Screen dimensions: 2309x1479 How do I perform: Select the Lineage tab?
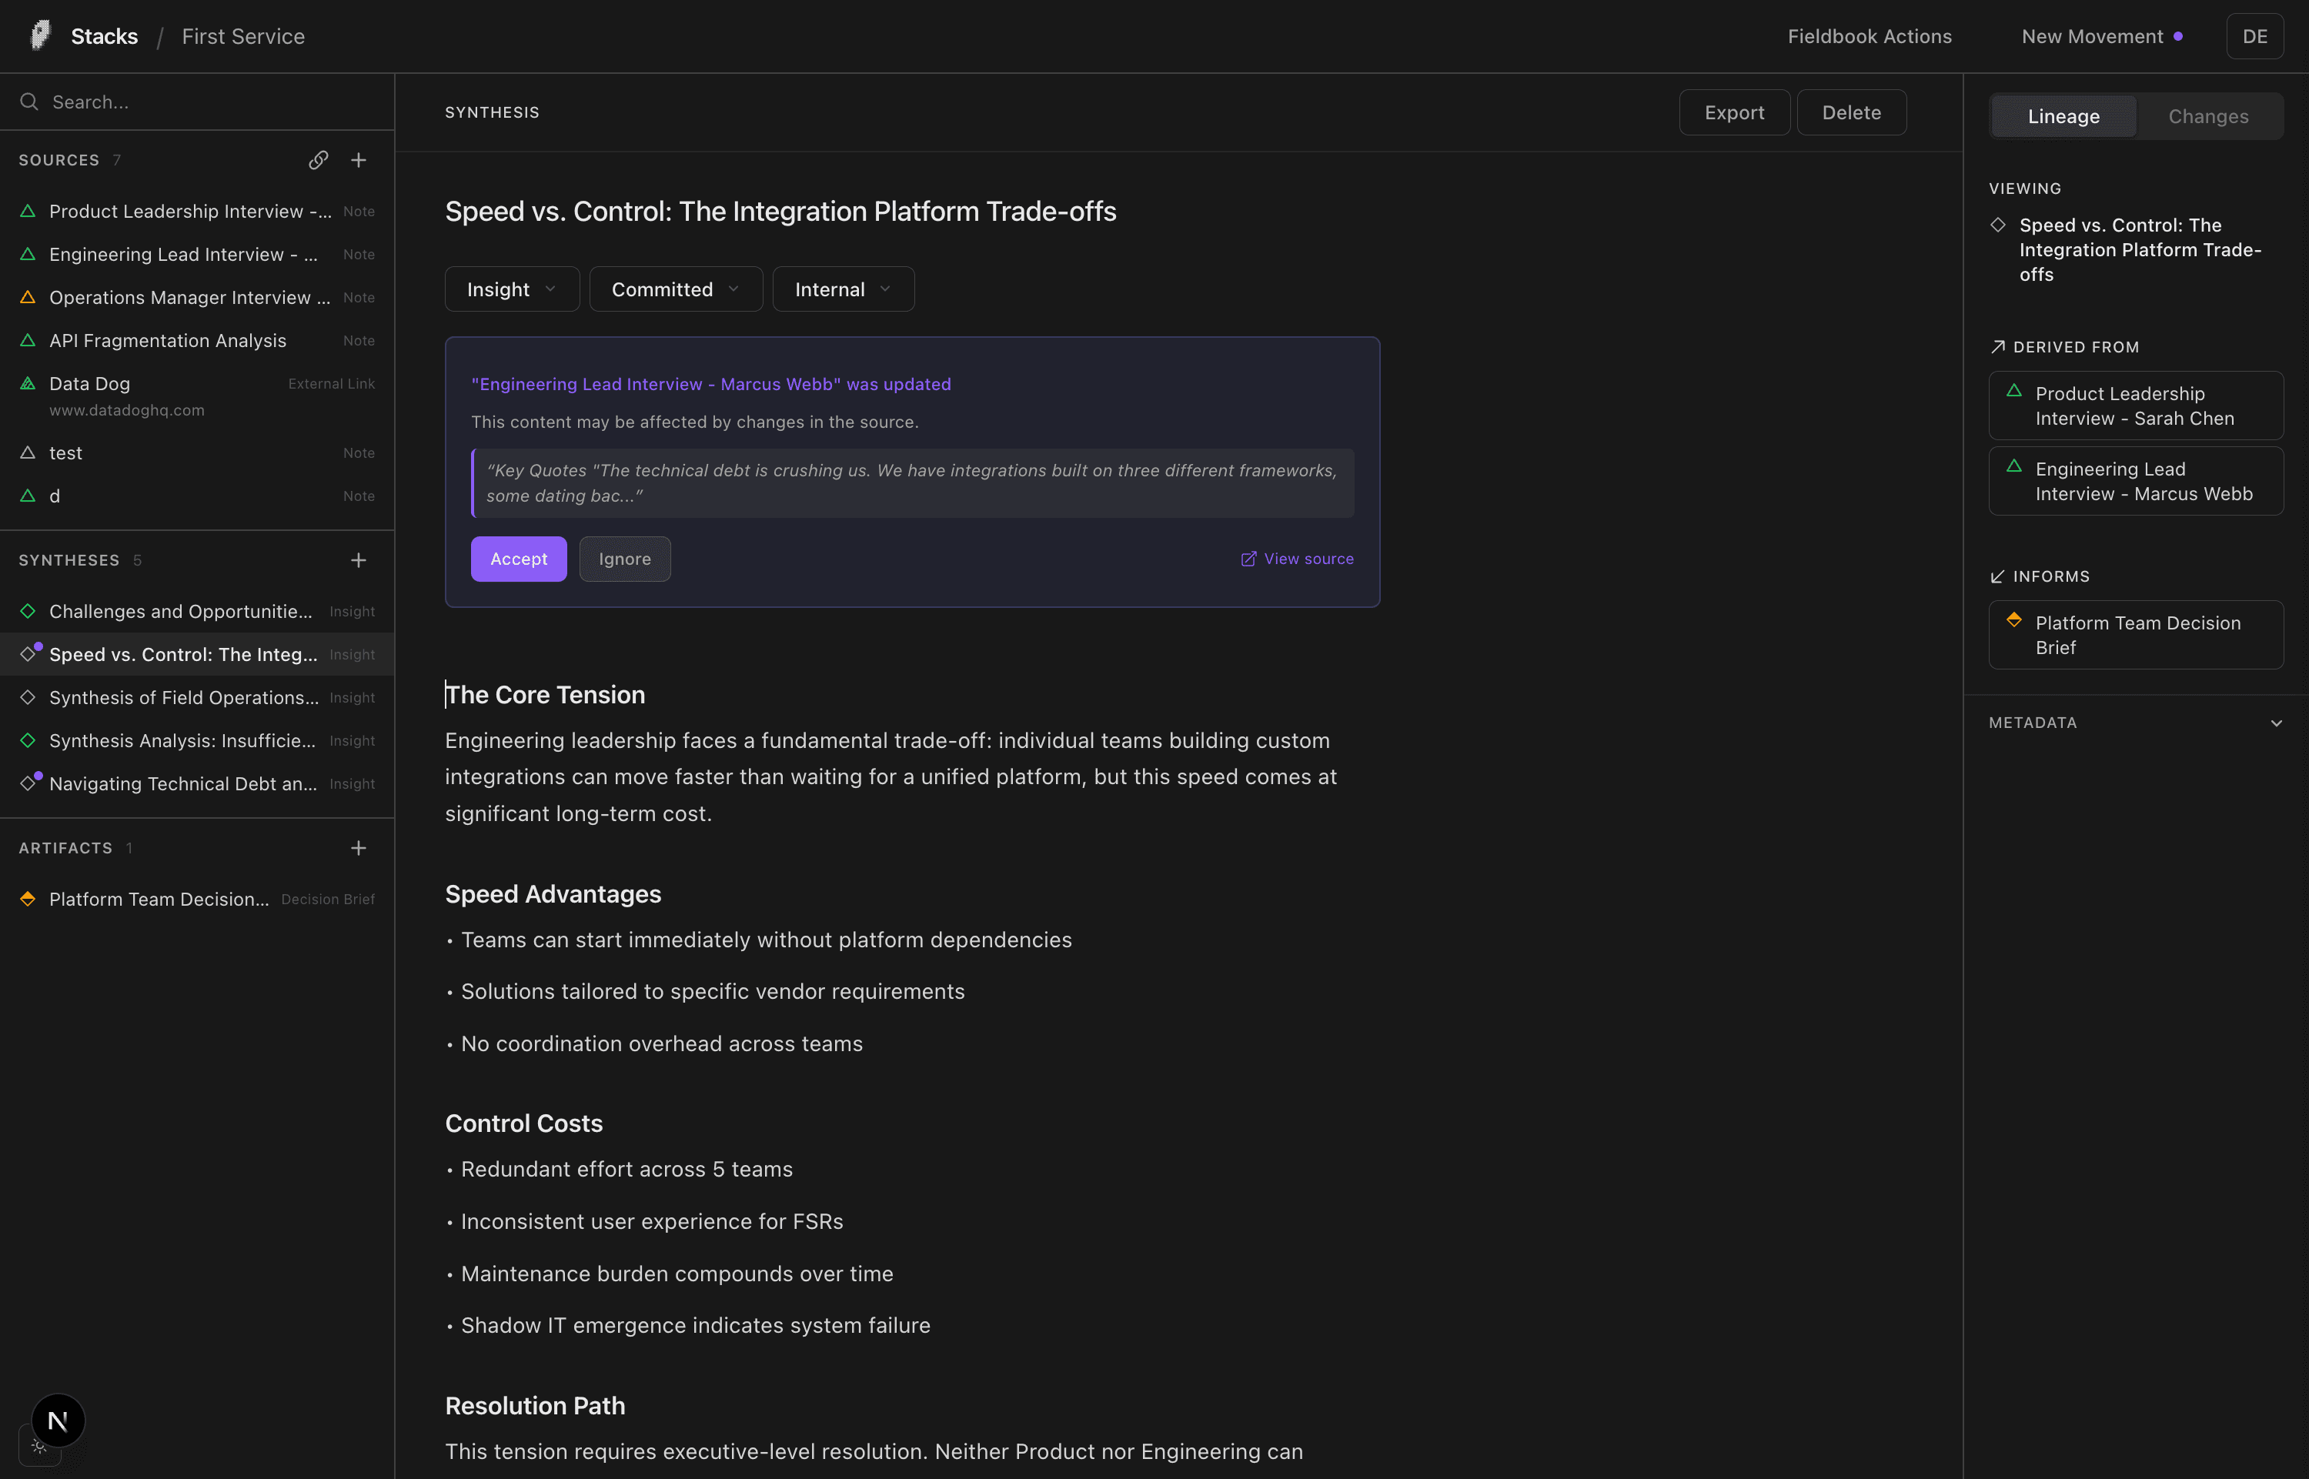(x=2063, y=116)
